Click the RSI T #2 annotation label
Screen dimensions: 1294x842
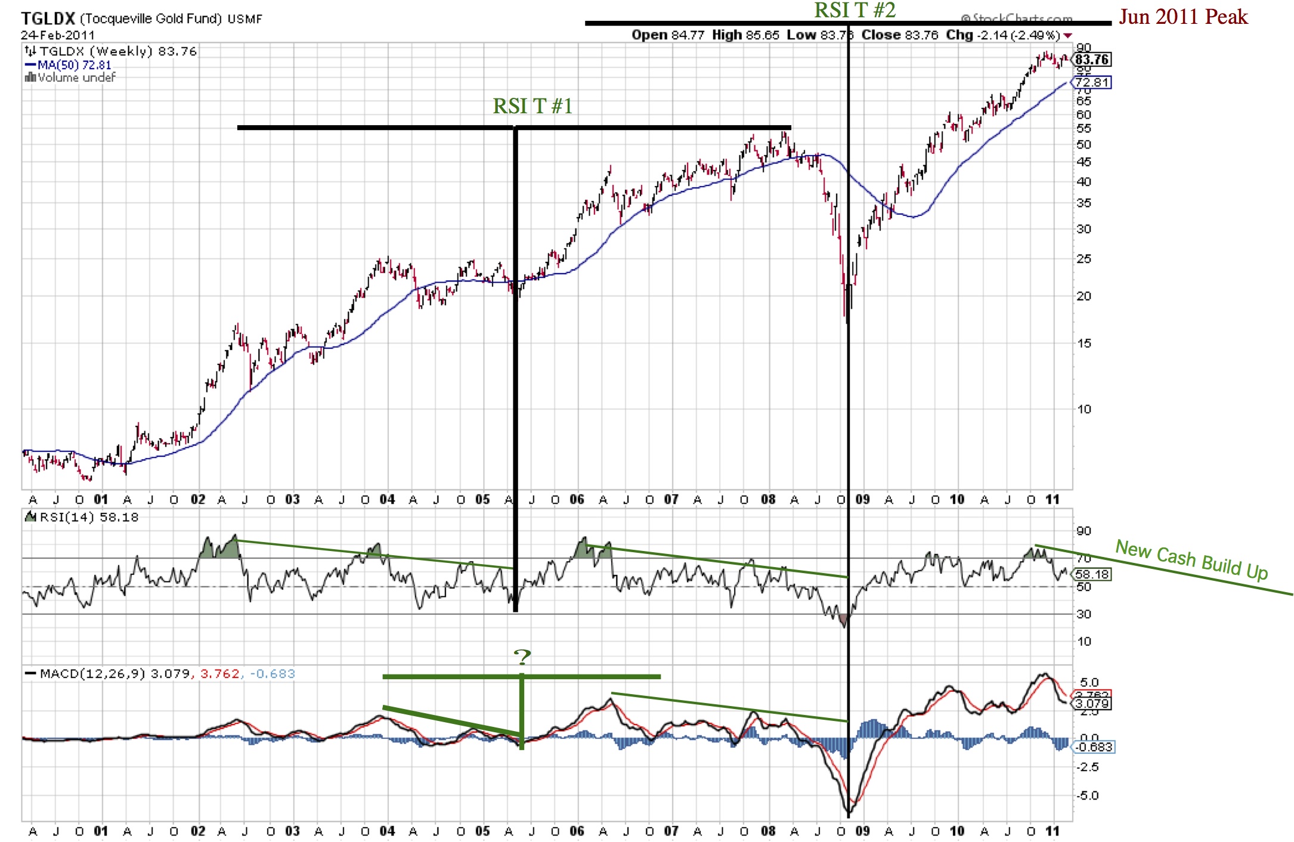coord(855,10)
